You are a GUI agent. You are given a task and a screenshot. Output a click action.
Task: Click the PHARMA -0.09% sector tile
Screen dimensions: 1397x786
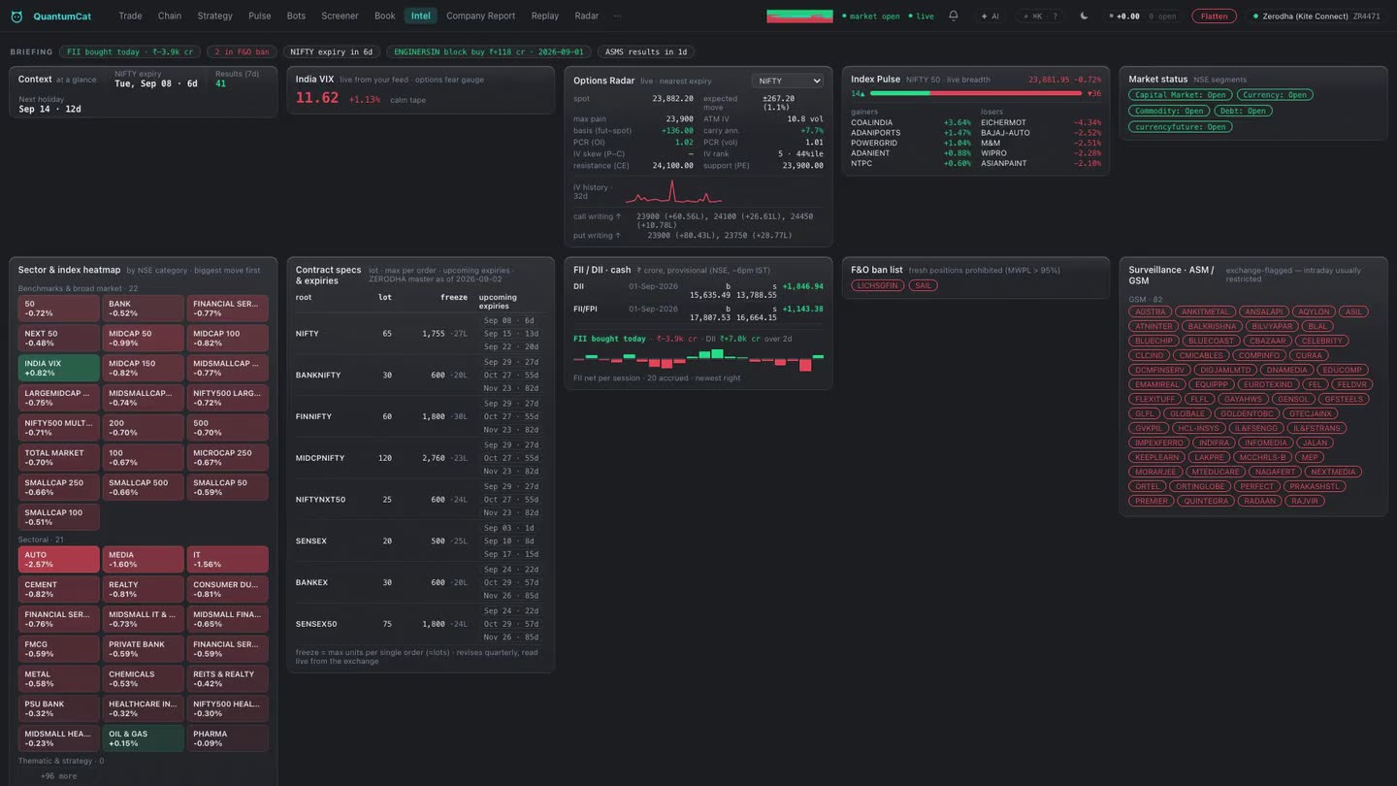click(227, 738)
